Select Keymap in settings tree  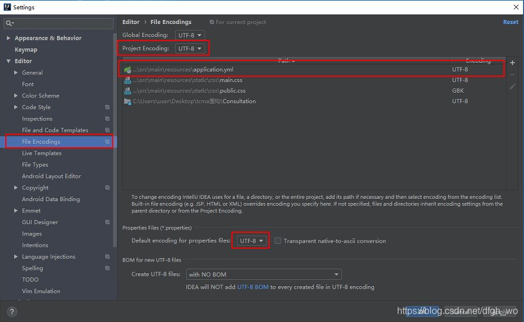[26, 50]
